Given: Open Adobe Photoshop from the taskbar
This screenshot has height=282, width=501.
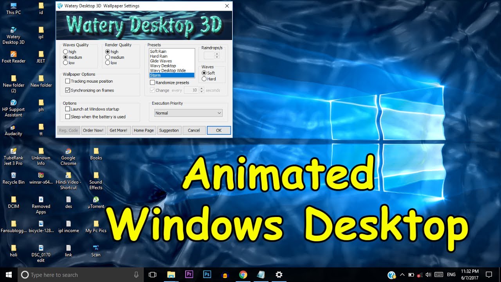Looking at the screenshot, I should click(x=207, y=275).
